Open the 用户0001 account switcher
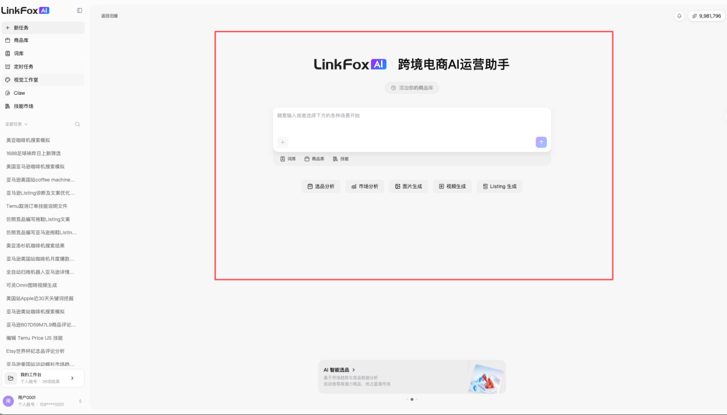The image size is (727, 415). 43,401
